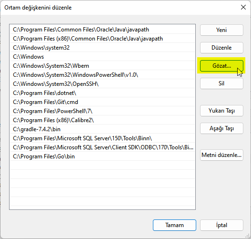
Task: Select the C:\Program Files\Git\cmd path
Action: click(102, 102)
